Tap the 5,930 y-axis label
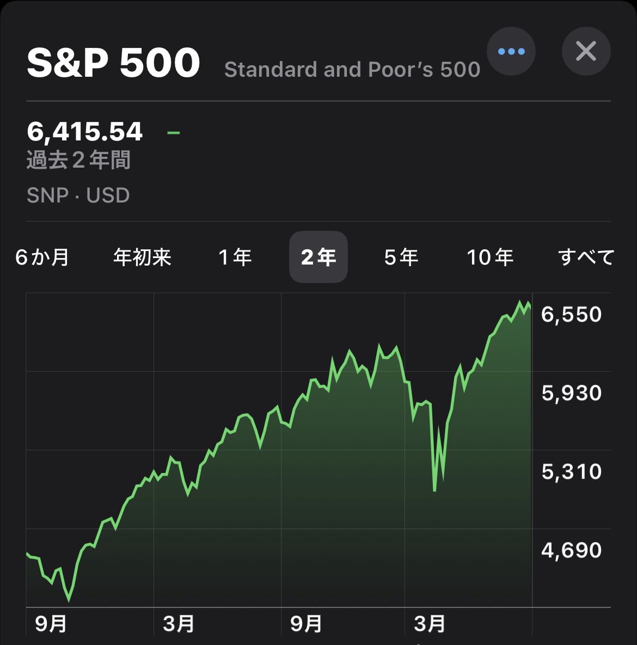This screenshot has width=637, height=645. coord(571,393)
